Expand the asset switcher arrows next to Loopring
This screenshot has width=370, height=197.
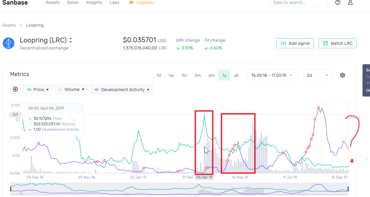click(x=70, y=40)
